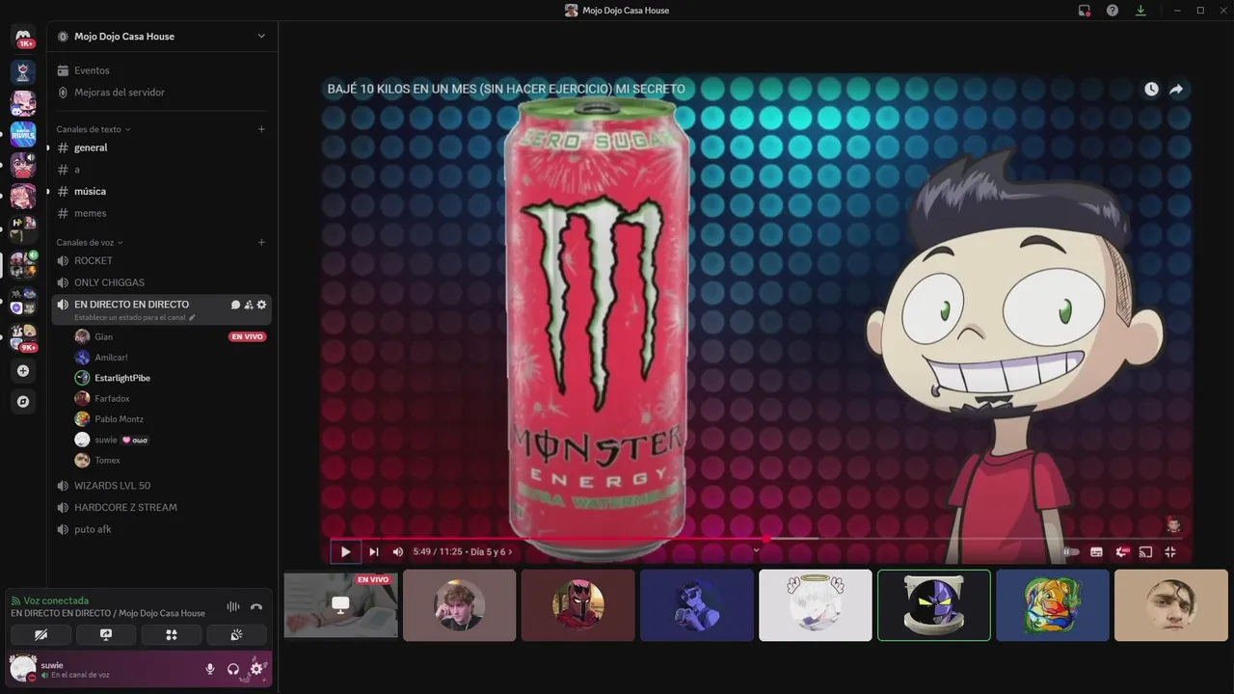Open the discover servers compass icon

tap(23, 401)
